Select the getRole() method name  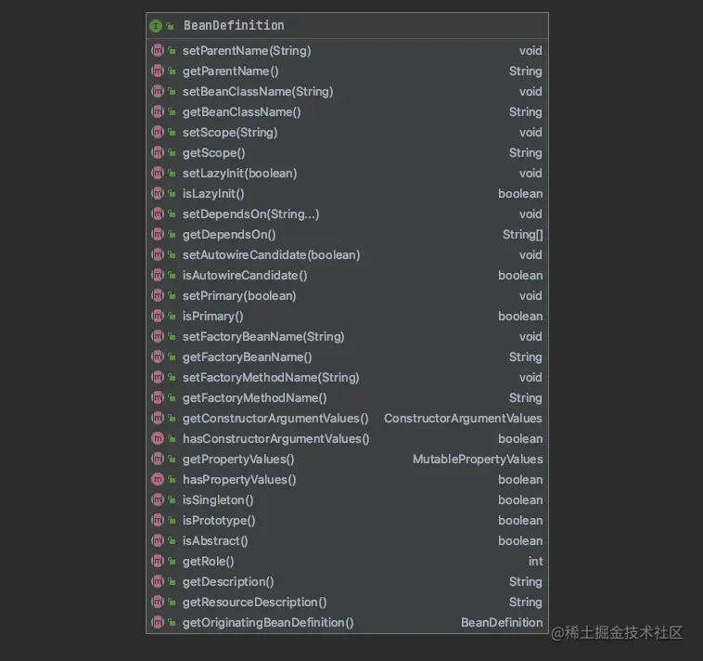point(209,561)
